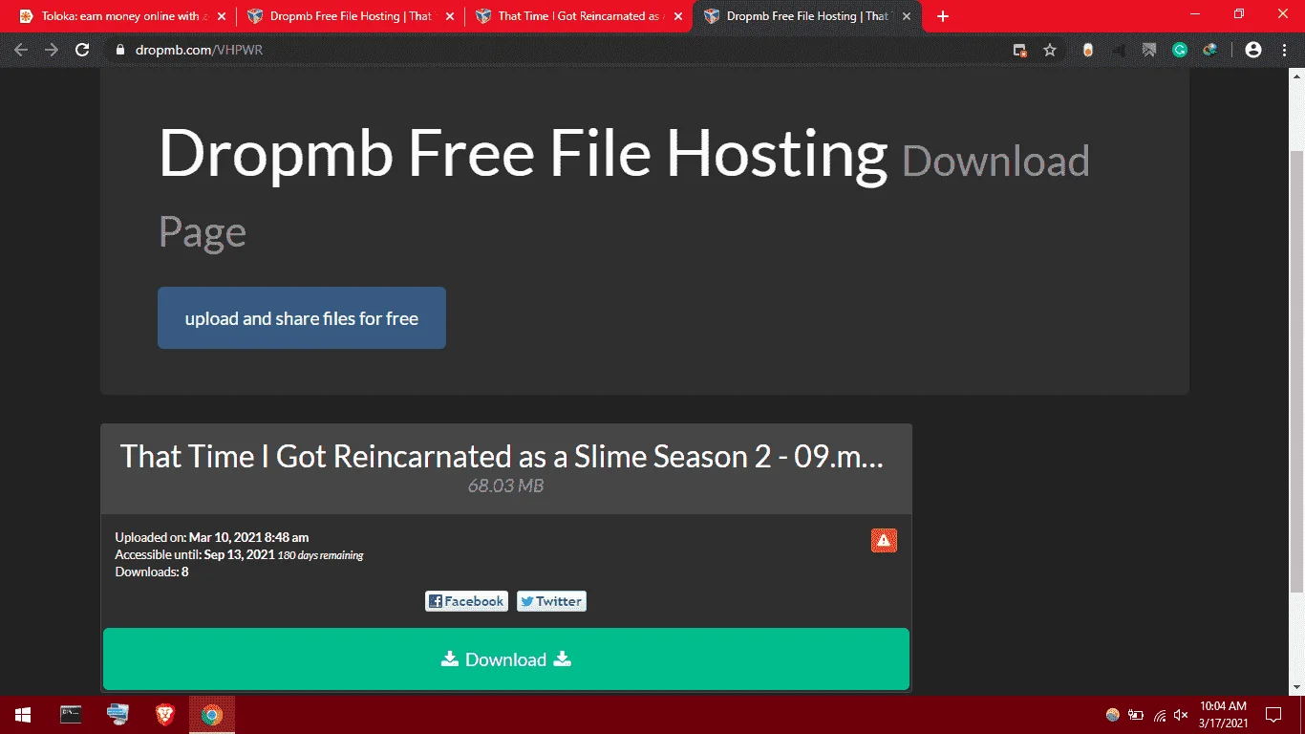Launch Brave browser from the taskbar
1305x734 pixels.
coord(164,714)
